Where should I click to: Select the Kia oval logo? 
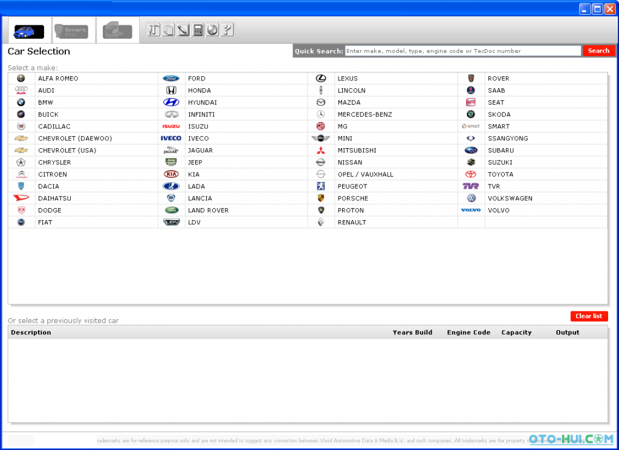[x=171, y=174]
